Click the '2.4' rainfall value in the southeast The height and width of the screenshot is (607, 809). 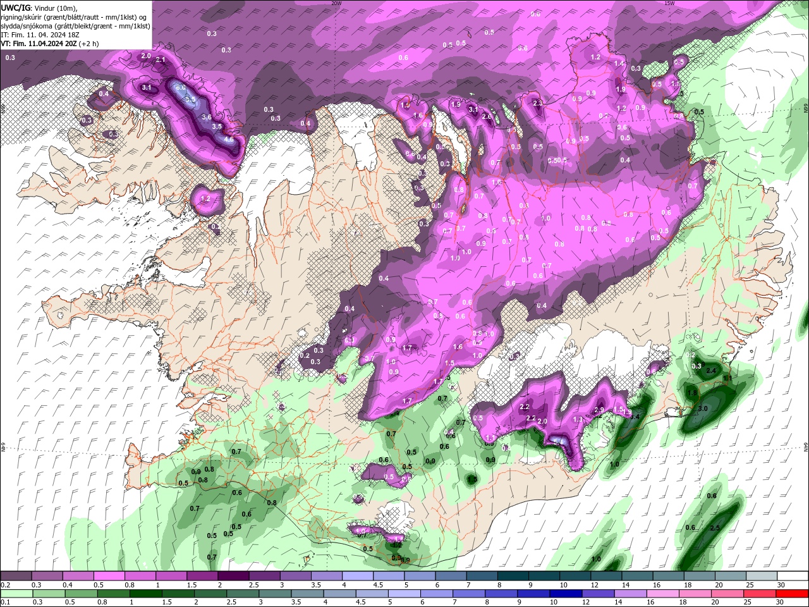coord(710,371)
